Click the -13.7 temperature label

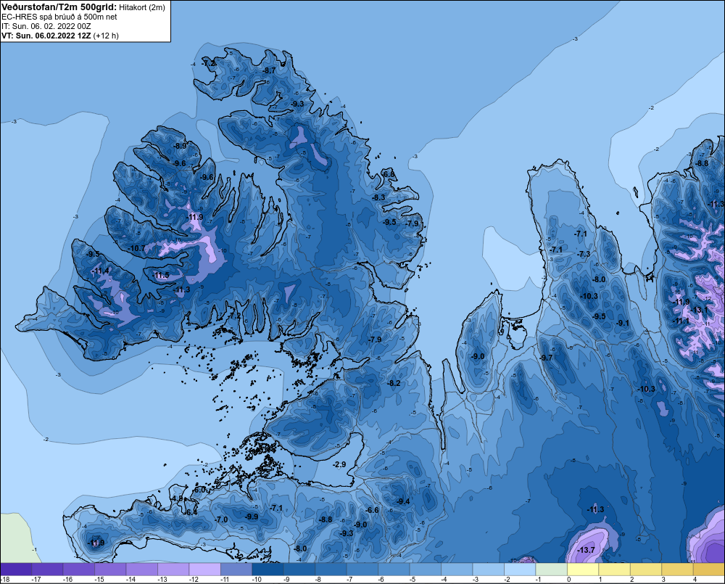pos(586,550)
